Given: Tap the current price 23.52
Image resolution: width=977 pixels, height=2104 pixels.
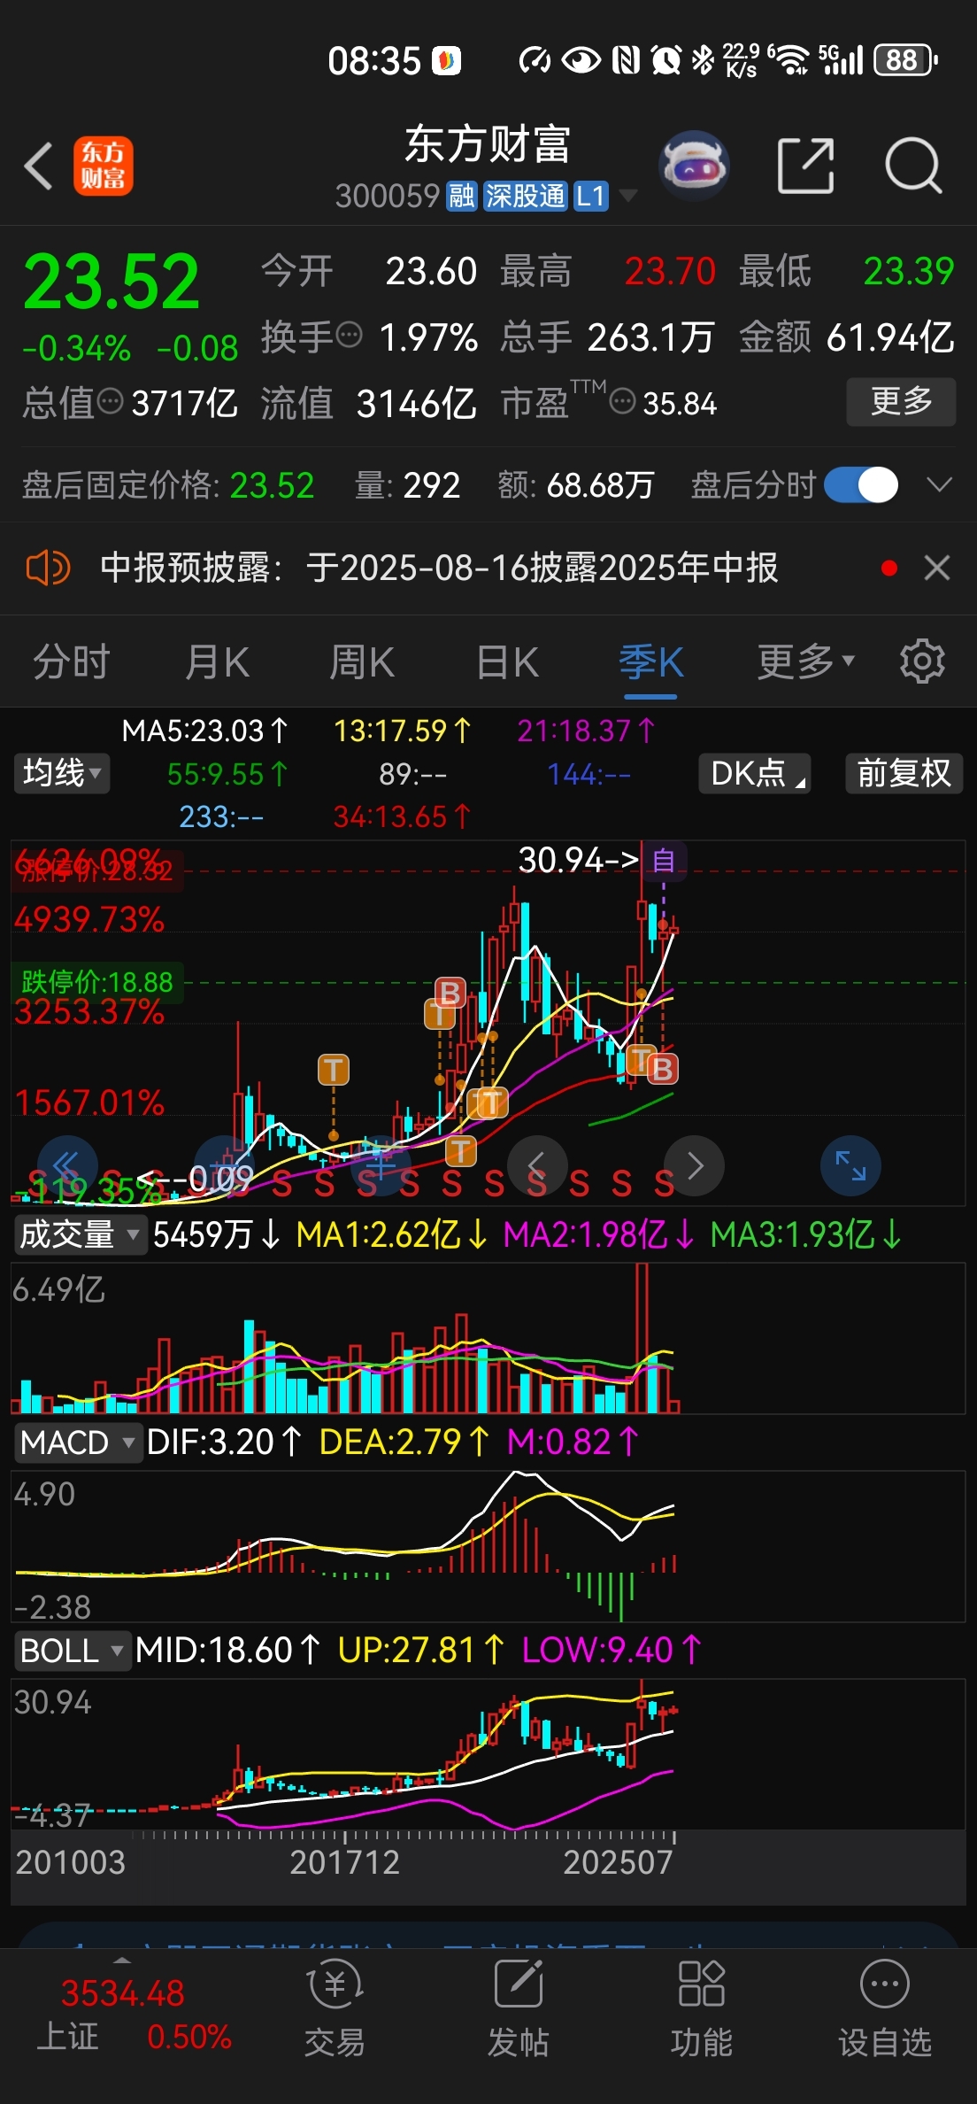Looking at the screenshot, I should click(x=112, y=281).
